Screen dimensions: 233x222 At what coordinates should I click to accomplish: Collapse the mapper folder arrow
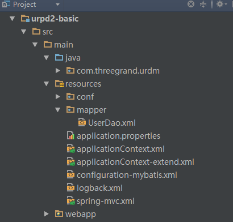click(x=58, y=110)
